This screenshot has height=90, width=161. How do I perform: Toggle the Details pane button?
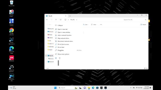point(143,24)
